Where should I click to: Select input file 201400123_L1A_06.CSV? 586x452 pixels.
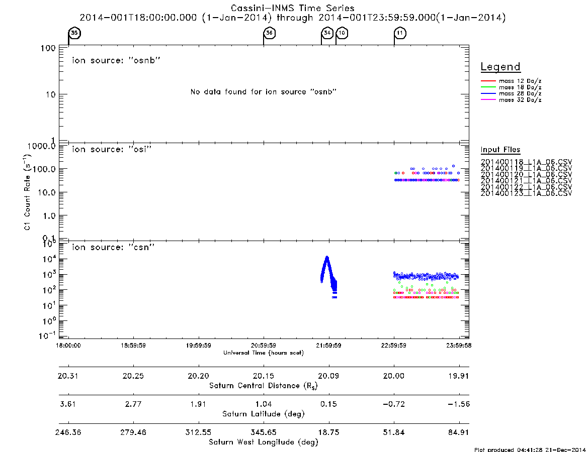(526, 193)
